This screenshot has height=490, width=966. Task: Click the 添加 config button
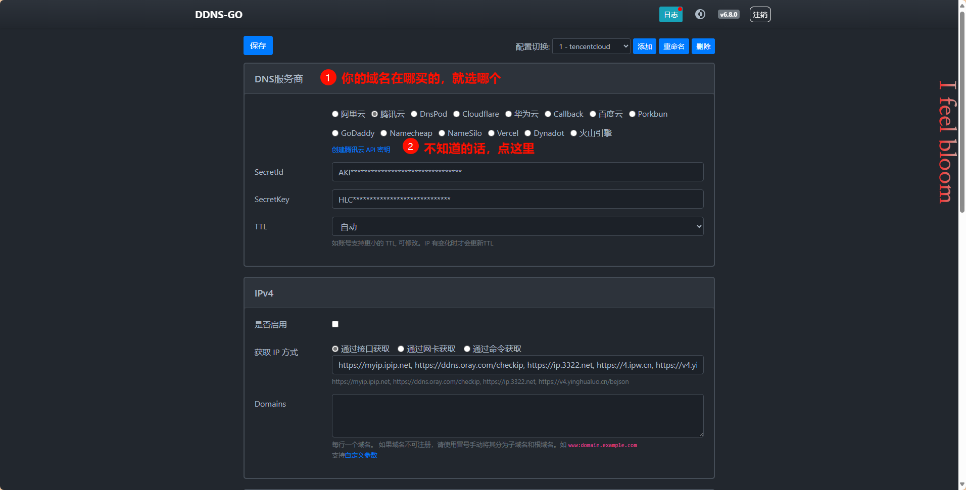644,46
